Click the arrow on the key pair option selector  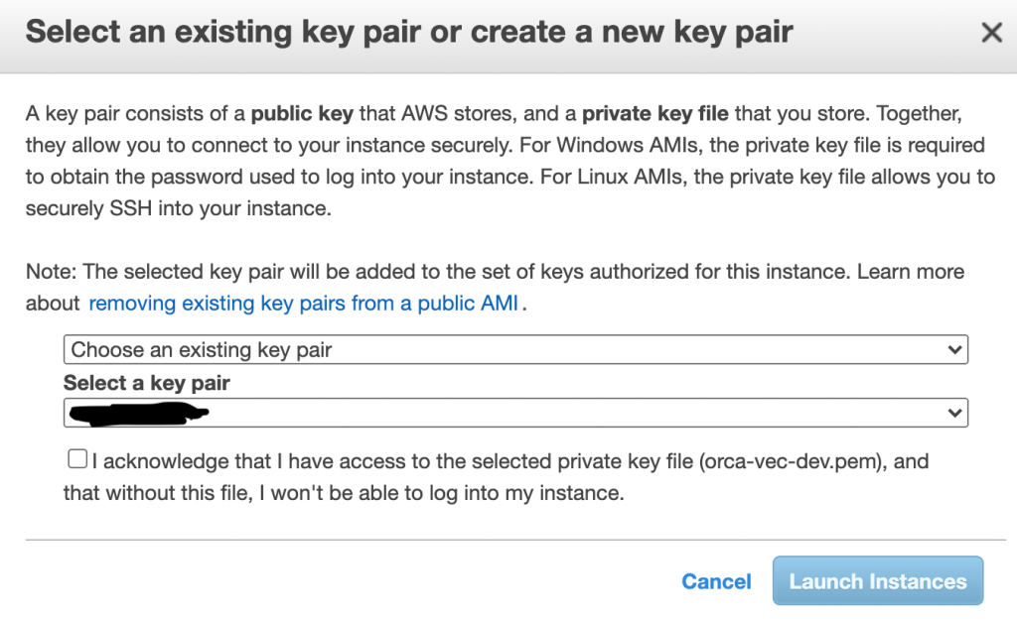coord(954,349)
